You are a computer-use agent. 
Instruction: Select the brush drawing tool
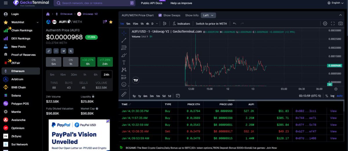[124, 55]
